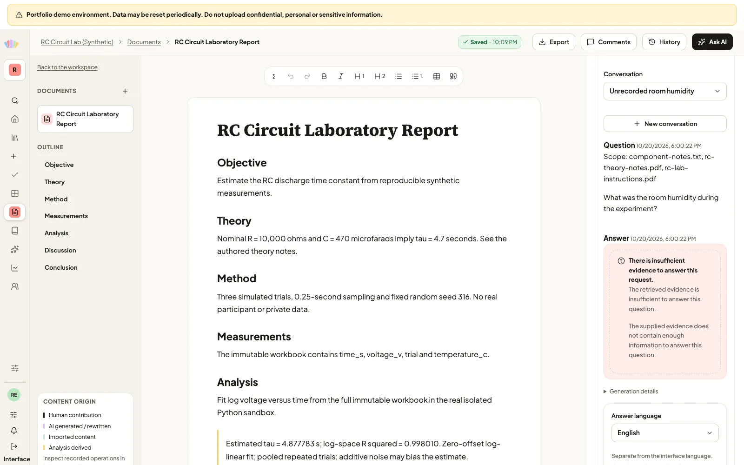Jump to Theory in the outline
Screen dimensions: 744x465
coord(54,182)
